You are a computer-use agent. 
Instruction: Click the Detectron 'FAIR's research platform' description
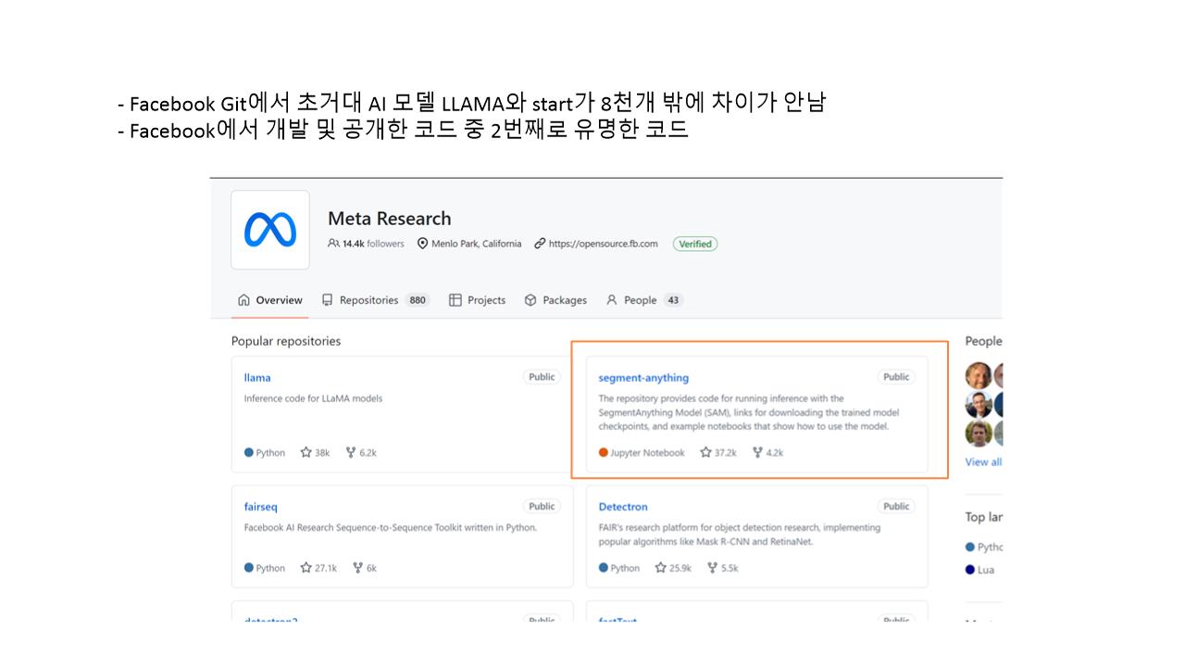(740, 535)
